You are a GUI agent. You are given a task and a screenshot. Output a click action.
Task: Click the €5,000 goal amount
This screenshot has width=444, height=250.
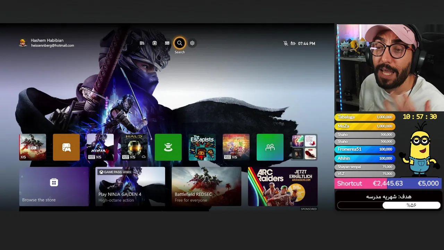tap(428, 183)
